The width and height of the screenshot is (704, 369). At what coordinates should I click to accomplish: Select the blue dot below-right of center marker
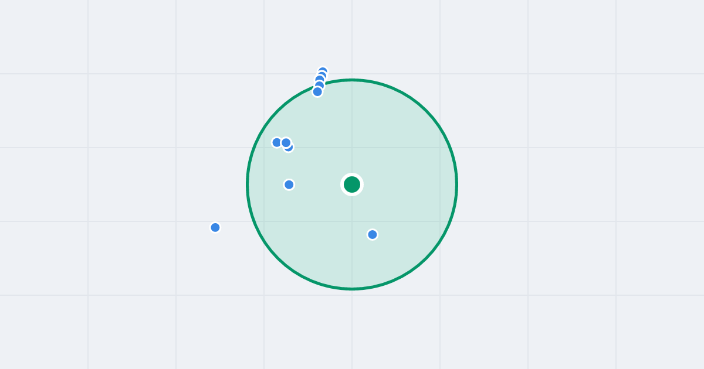pos(373,234)
